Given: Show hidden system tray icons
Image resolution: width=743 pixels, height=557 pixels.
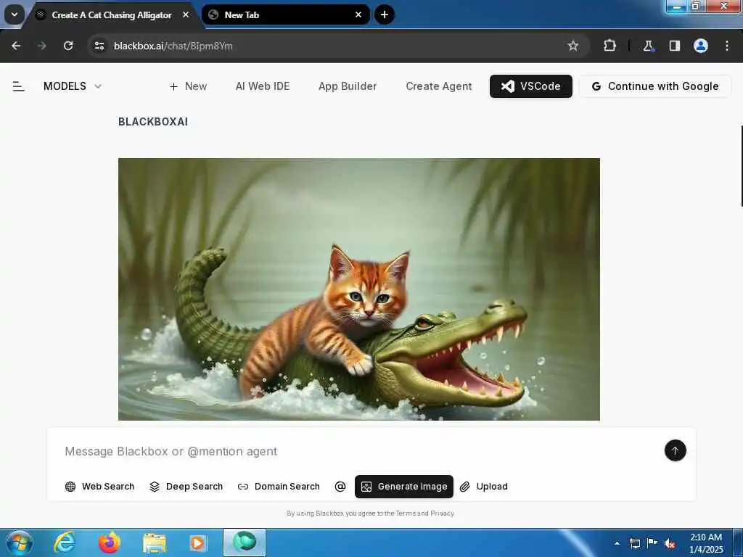Looking at the screenshot, I should pyautogui.click(x=617, y=543).
